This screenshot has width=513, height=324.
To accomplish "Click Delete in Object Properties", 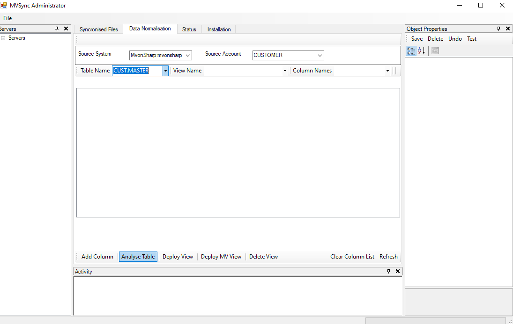I will point(435,39).
